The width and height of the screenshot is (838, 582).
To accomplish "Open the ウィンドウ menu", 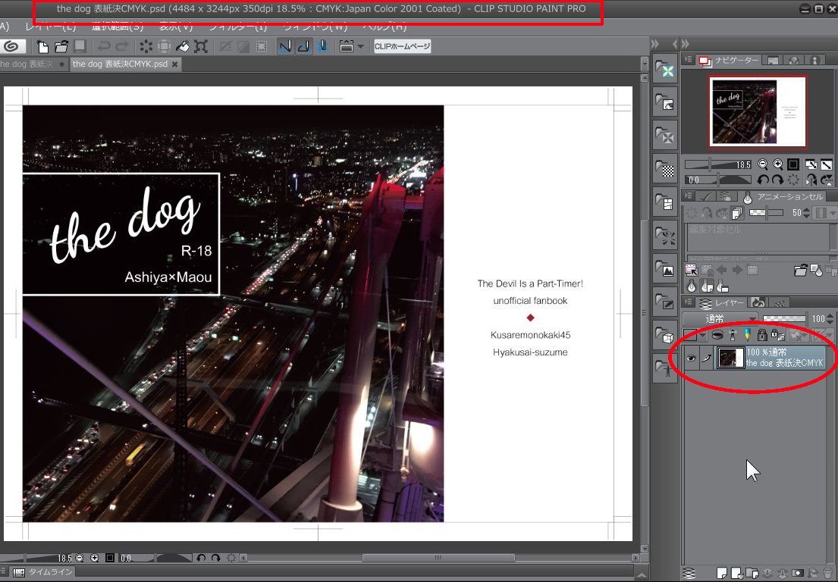I will [x=315, y=27].
